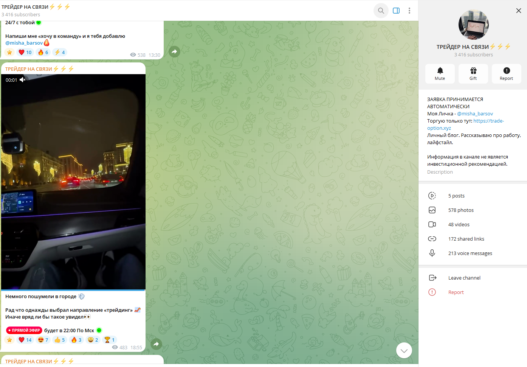Click 'Немного пошумели в городе' caption
527x367 pixels.
click(x=41, y=296)
